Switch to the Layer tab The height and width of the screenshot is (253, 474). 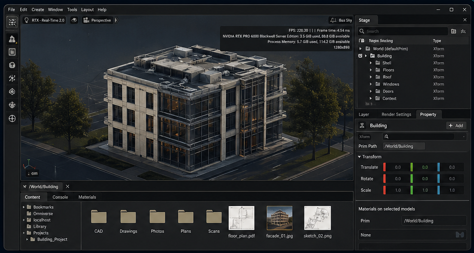[364, 114]
